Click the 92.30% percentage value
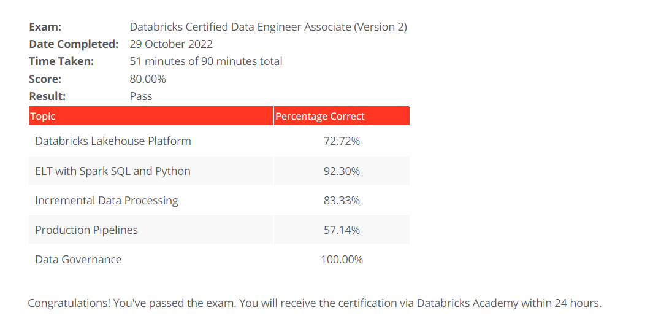 click(342, 171)
